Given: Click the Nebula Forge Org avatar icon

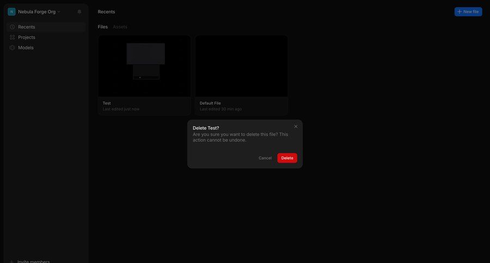Looking at the screenshot, I should (x=11, y=11).
